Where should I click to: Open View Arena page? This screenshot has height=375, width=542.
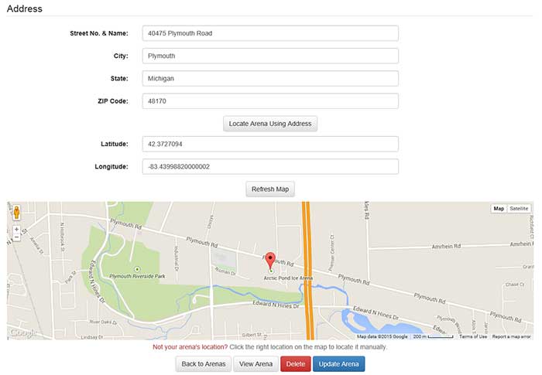click(256, 364)
